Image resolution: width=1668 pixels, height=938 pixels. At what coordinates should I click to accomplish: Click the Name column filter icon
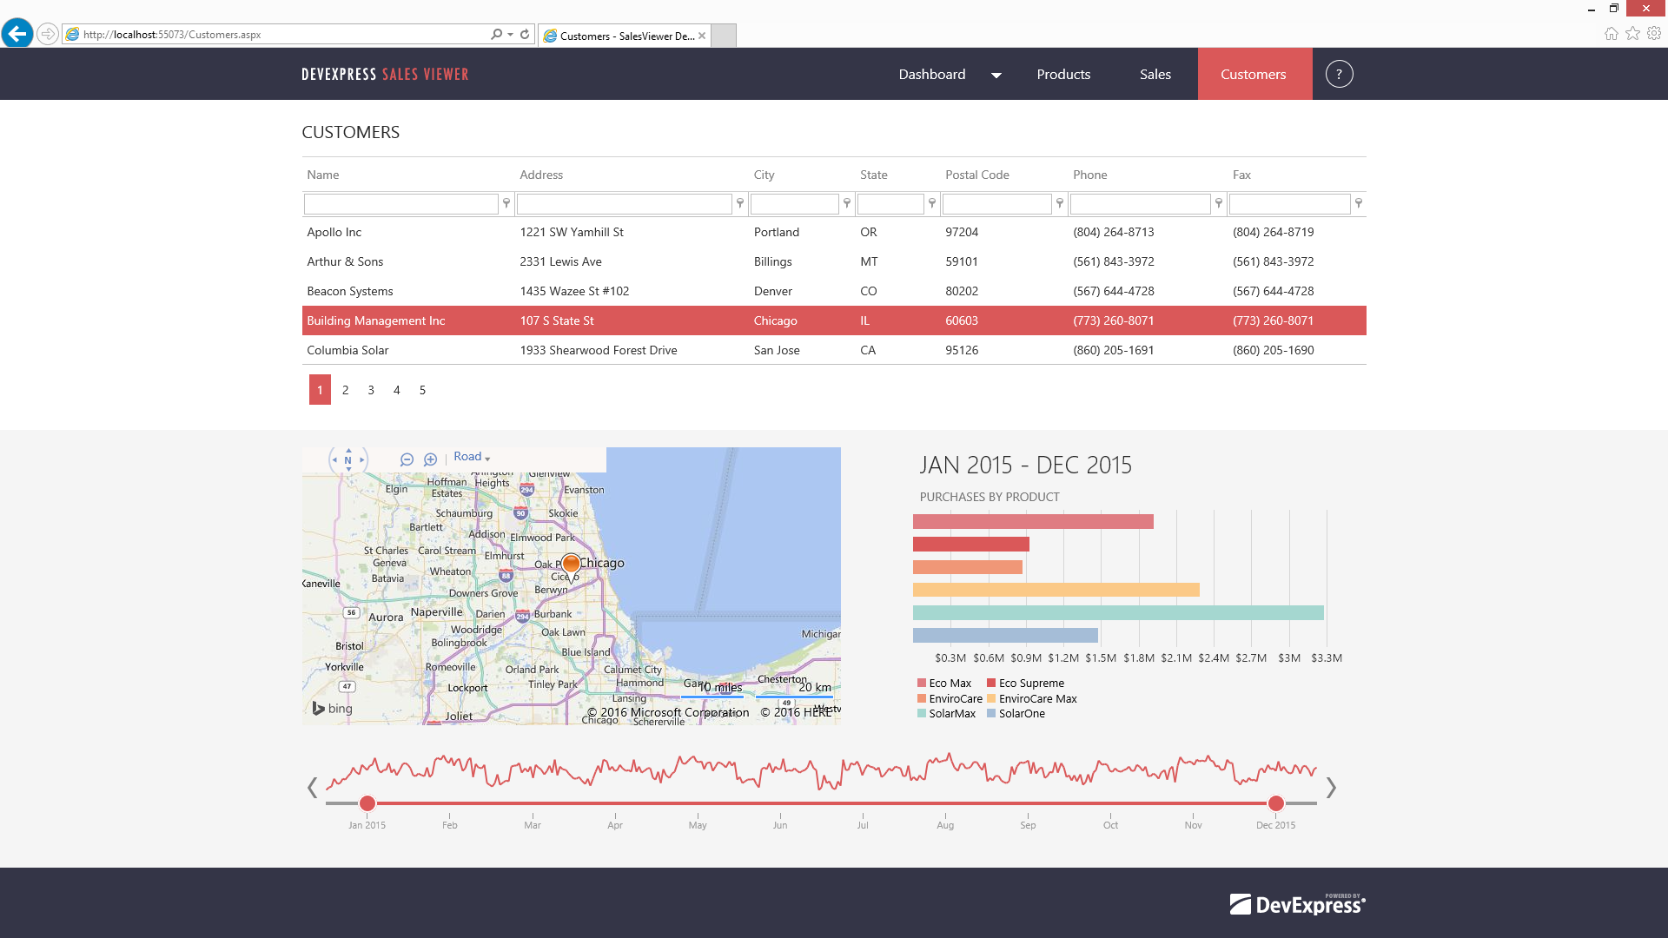(506, 203)
